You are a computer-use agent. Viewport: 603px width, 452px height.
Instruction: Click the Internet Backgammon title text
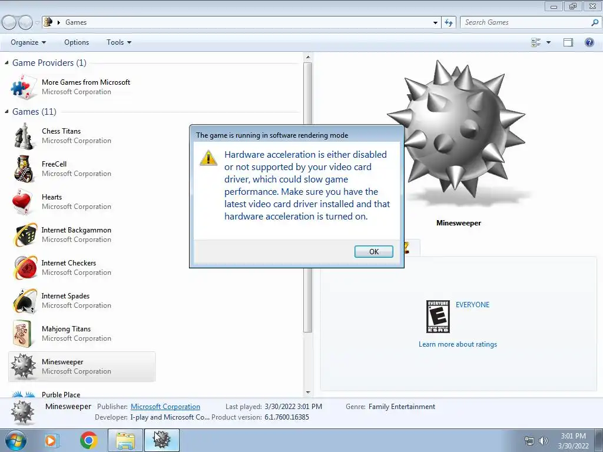click(76, 230)
